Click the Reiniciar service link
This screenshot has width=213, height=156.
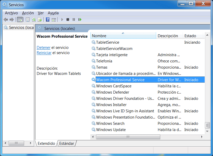[x=44, y=53]
